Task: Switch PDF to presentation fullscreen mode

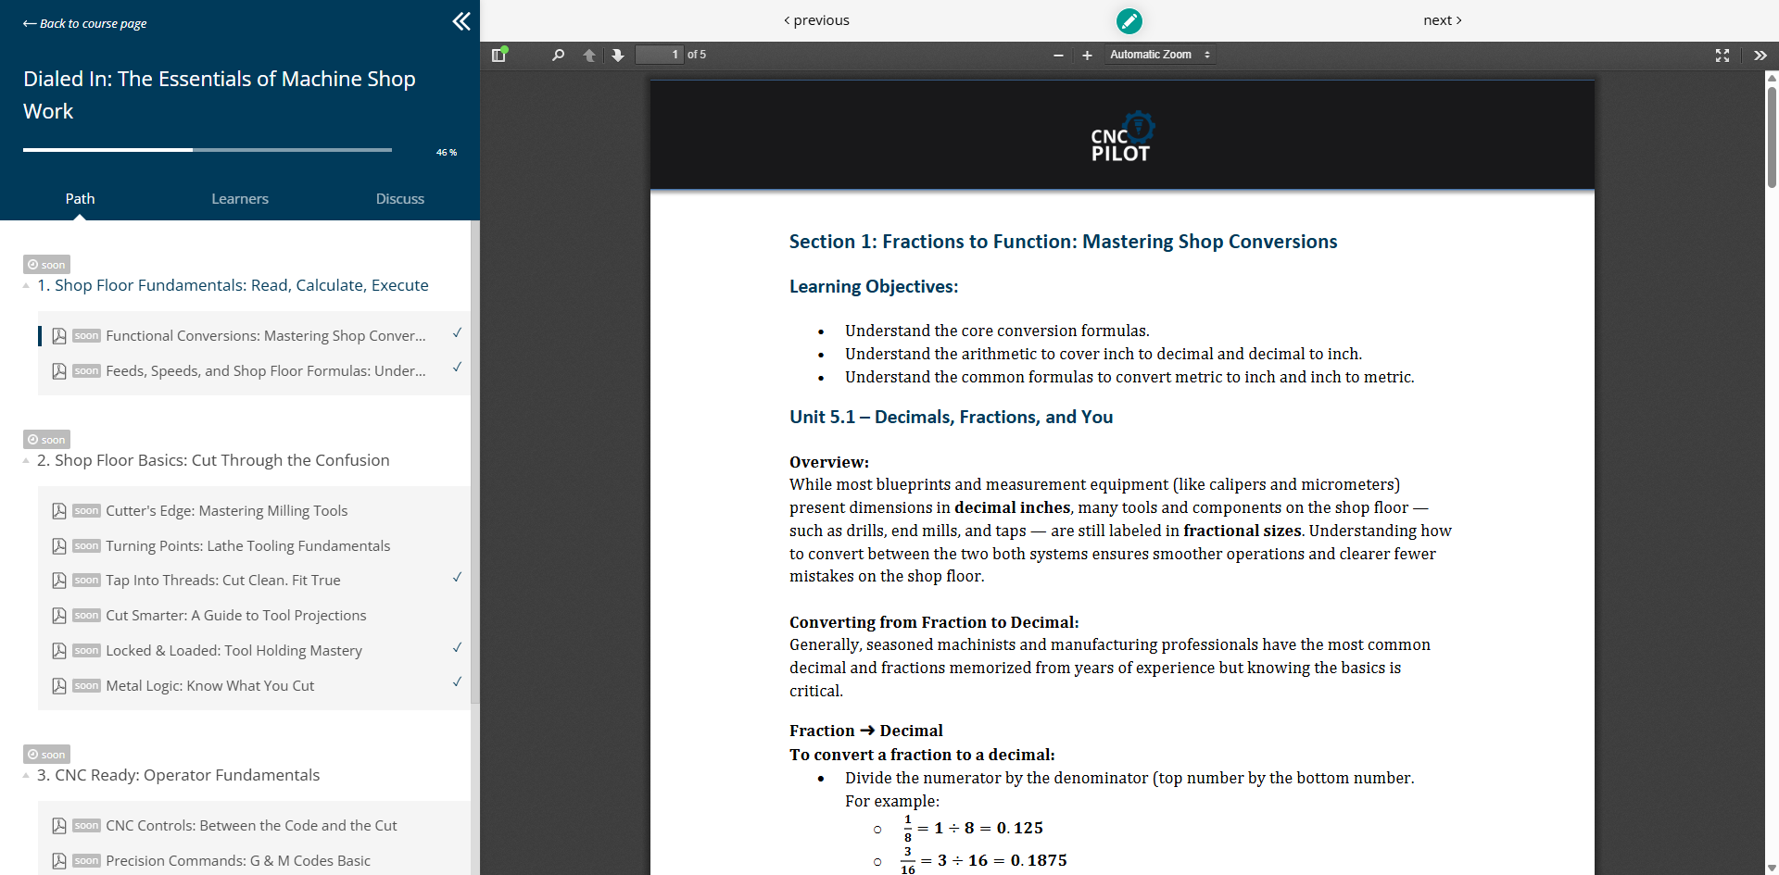Action: pyautogui.click(x=1722, y=56)
